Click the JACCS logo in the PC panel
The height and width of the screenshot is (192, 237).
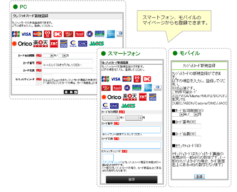click(x=96, y=44)
